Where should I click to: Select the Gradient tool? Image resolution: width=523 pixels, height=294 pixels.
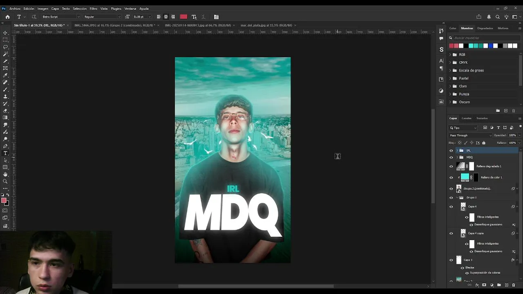[x=5, y=118]
